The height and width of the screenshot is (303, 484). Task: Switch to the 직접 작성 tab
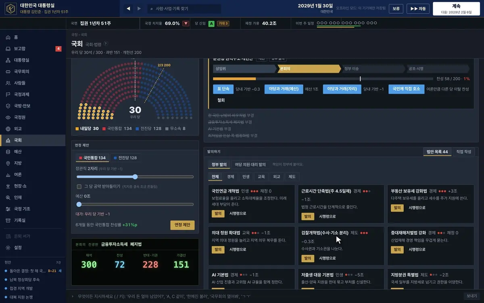coord(463,151)
